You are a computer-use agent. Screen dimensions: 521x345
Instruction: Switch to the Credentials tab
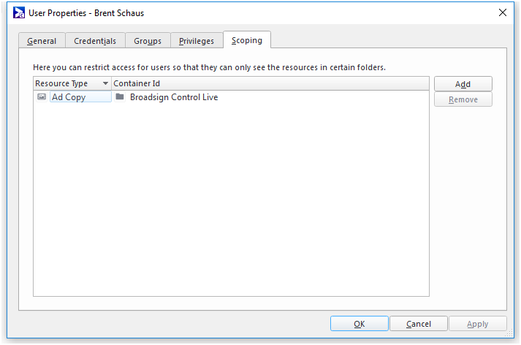95,40
